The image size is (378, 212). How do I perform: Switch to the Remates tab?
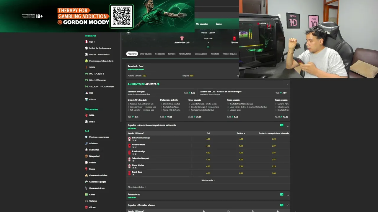172,54
